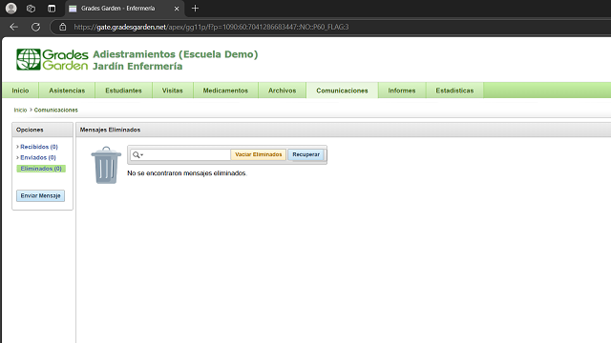Click the Enviar Mensaje button
The width and height of the screenshot is (611, 343).
[40, 195]
